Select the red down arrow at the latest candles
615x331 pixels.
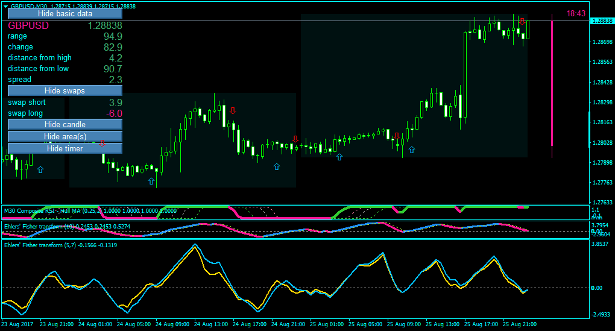click(522, 22)
